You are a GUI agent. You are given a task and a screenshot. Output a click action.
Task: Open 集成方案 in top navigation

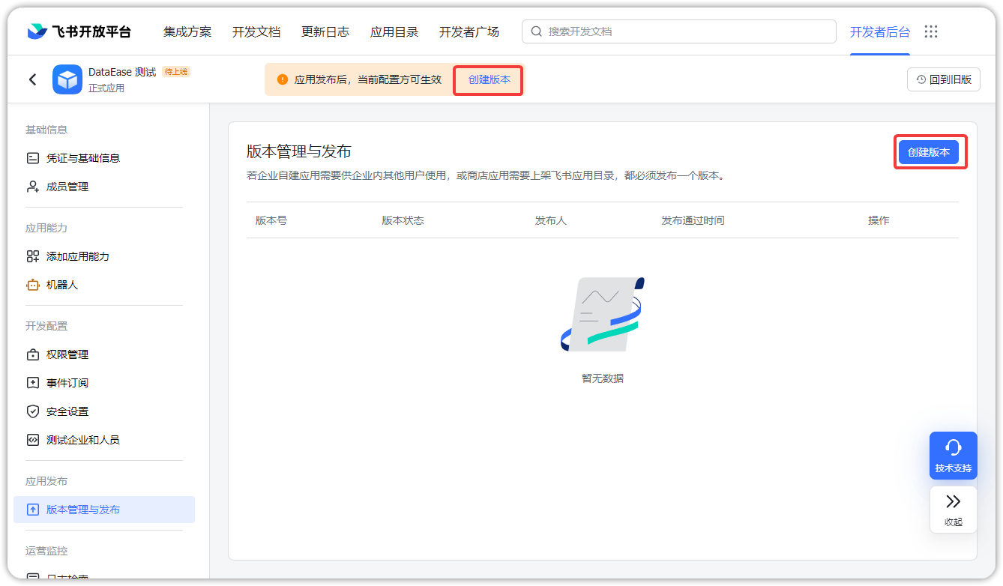(187, 31)
